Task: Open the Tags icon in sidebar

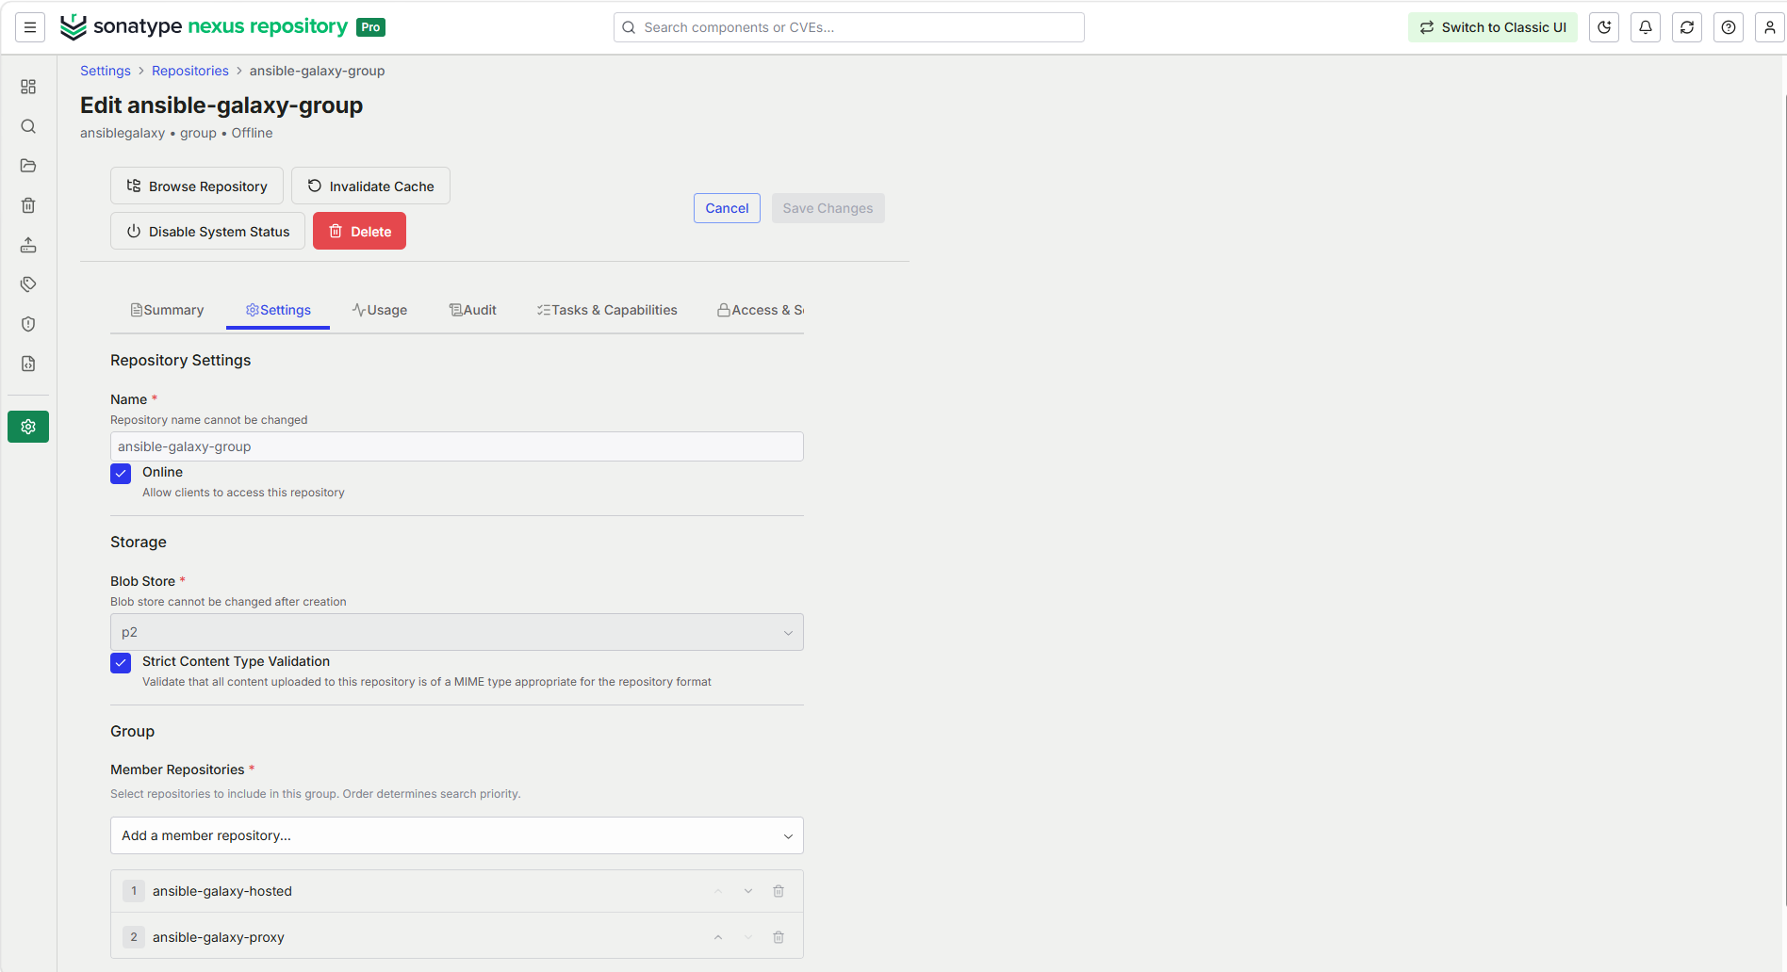Action: pos(28,284)
